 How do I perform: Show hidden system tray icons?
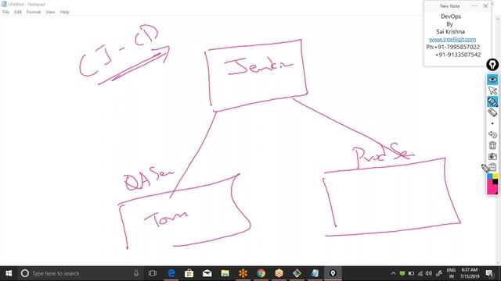[393, 273]
